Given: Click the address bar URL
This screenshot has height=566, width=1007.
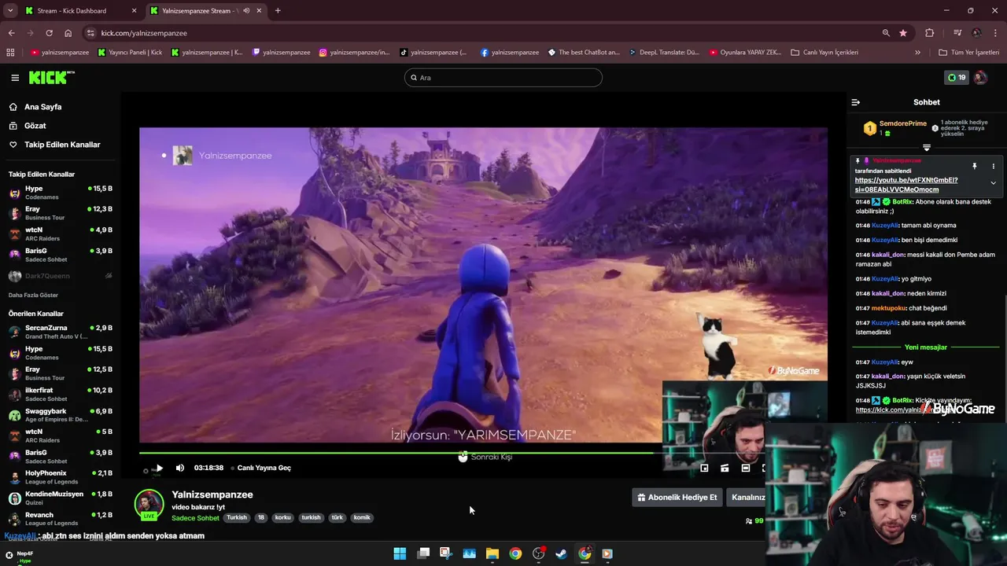Looking at the screenshot, I should tap(144, 33).
